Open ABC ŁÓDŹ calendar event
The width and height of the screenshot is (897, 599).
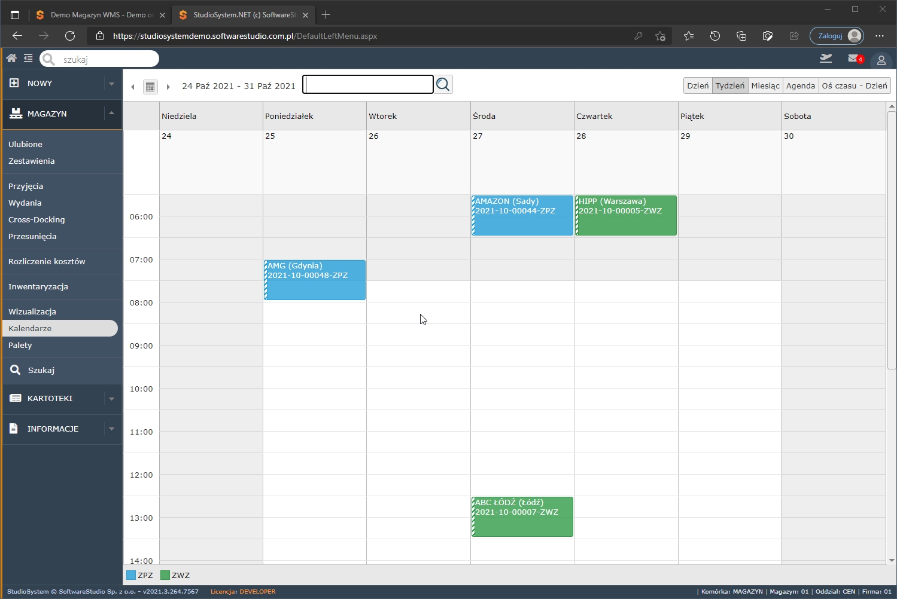pyautogui.click(x=522, y=517)
